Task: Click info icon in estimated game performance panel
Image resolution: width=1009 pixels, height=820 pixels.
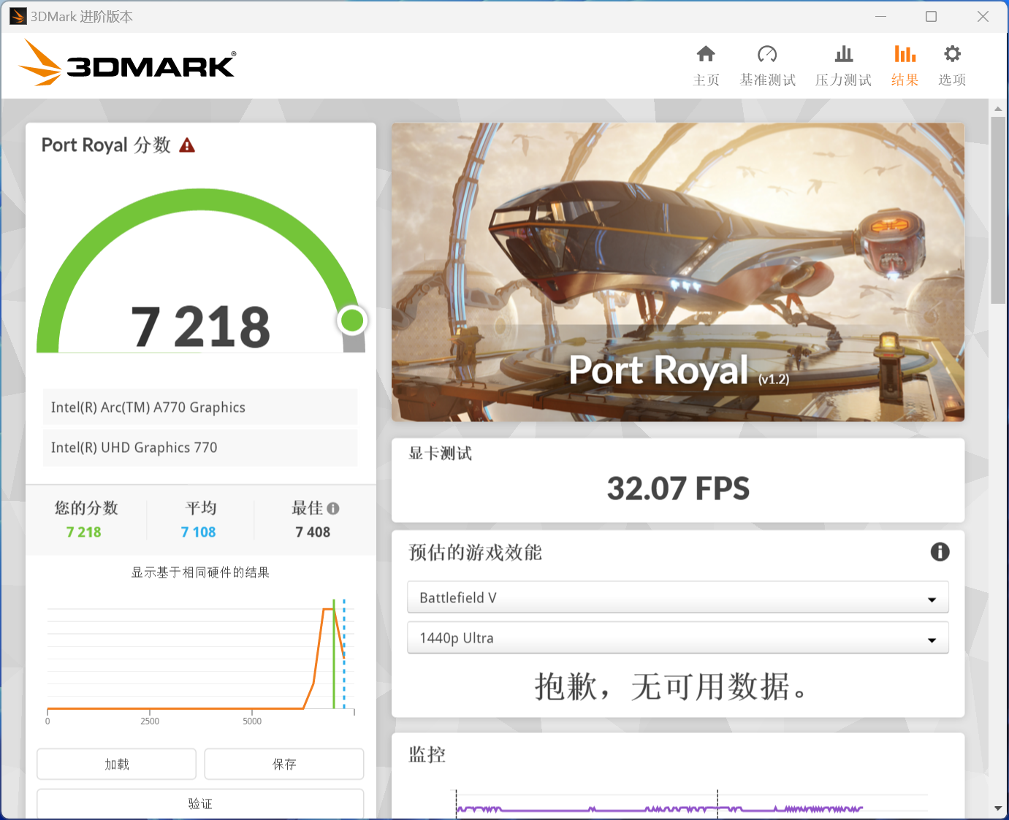Action: click(x=940, y=552)
